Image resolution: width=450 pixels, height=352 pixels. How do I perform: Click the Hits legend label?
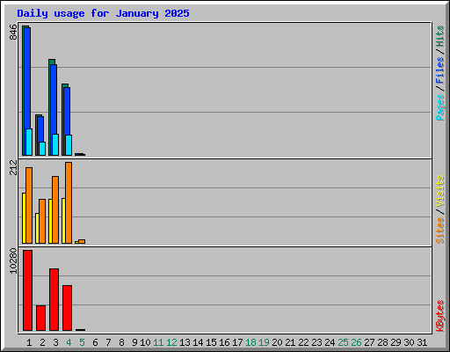click(x=439, y=36)
